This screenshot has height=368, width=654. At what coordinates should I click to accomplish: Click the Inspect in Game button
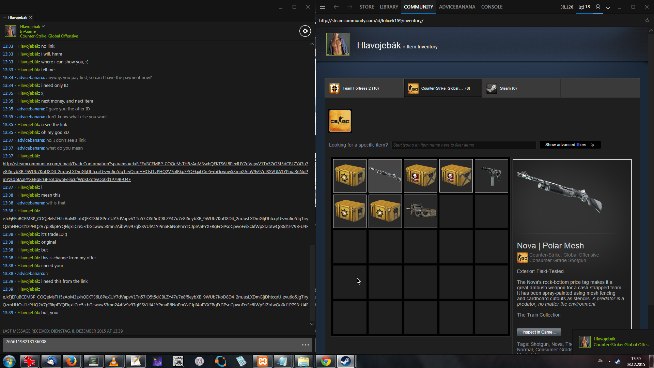(x=539, y=332)
